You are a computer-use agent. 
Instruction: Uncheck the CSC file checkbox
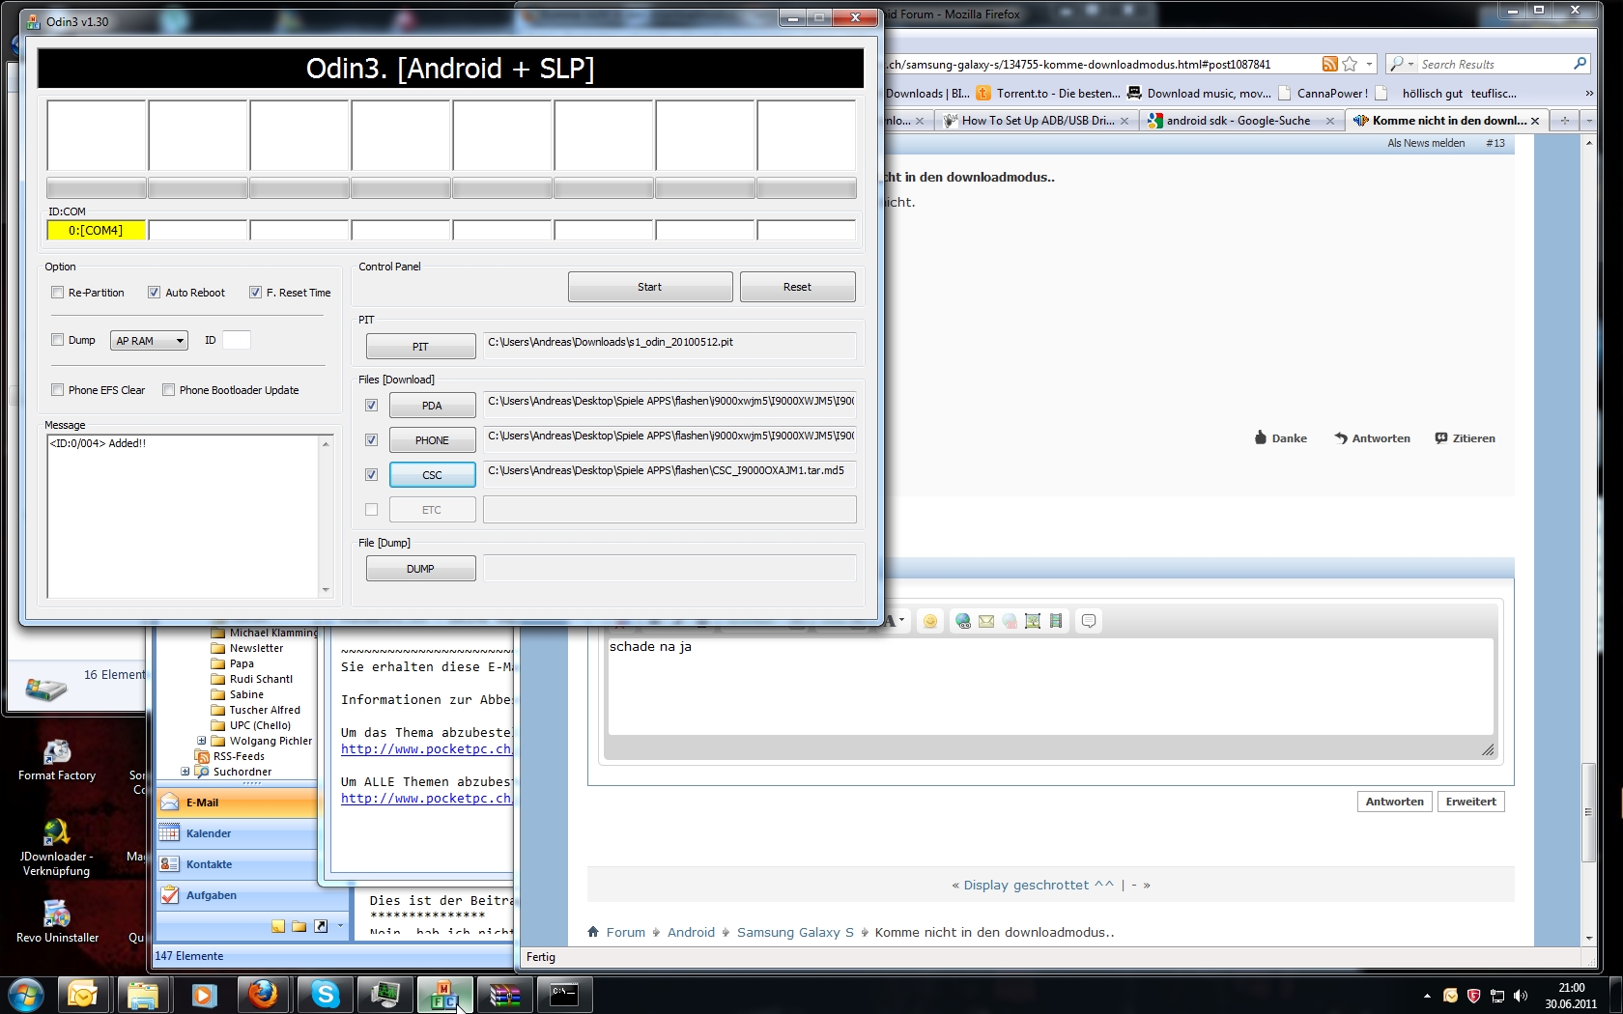point(371,475)
